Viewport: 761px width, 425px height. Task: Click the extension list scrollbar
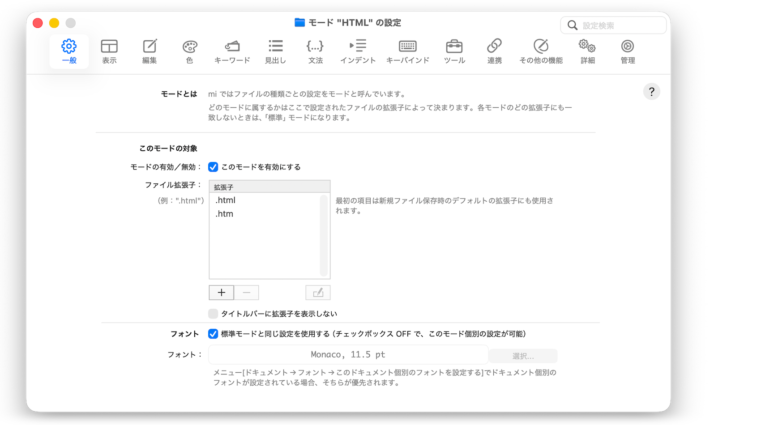[324, 235]
